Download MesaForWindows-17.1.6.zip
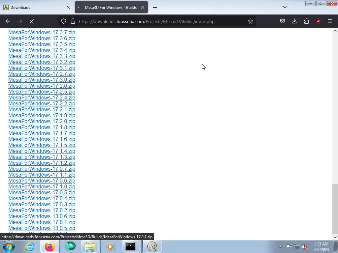Viewport: 338px width, 253px height. click(42, 139)
